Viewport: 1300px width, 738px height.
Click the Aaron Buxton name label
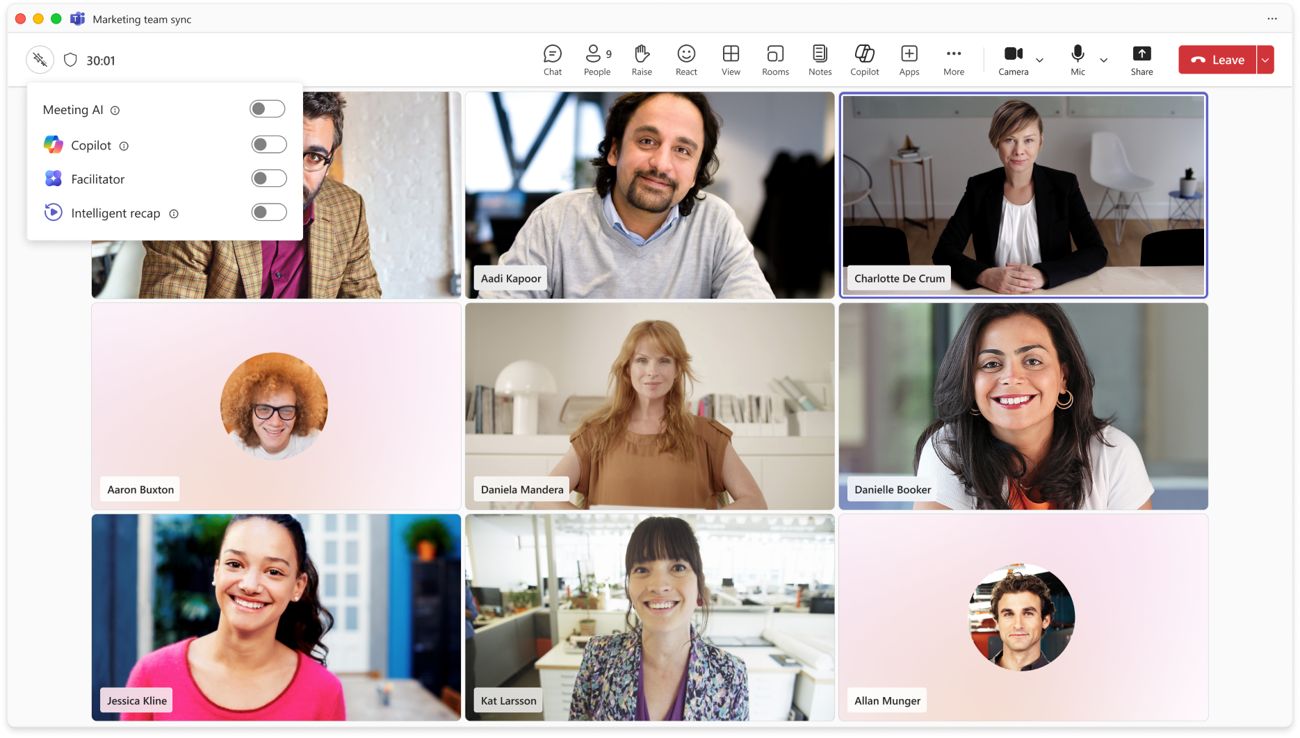(140, 490)
